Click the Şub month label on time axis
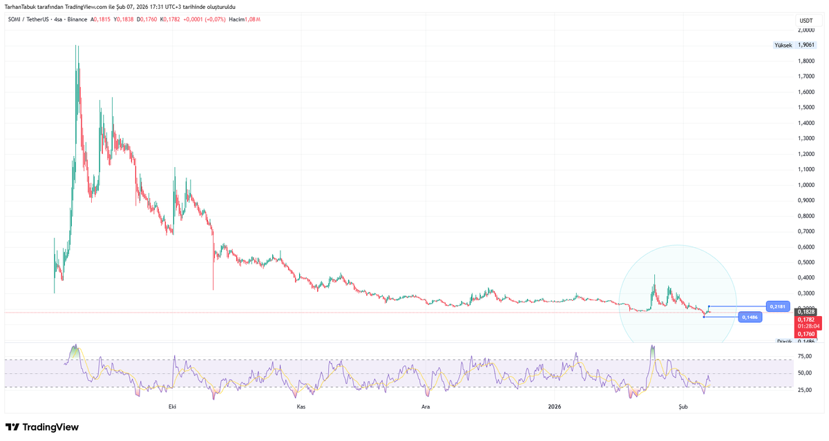 [683, 407]
